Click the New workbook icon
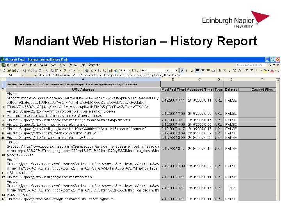 pos(4,70)
